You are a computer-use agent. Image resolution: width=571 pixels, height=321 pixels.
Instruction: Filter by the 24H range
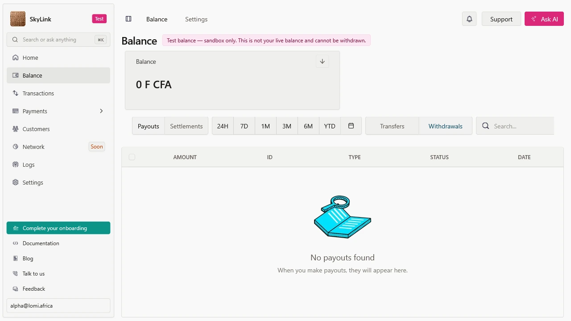tap(223, 126)
